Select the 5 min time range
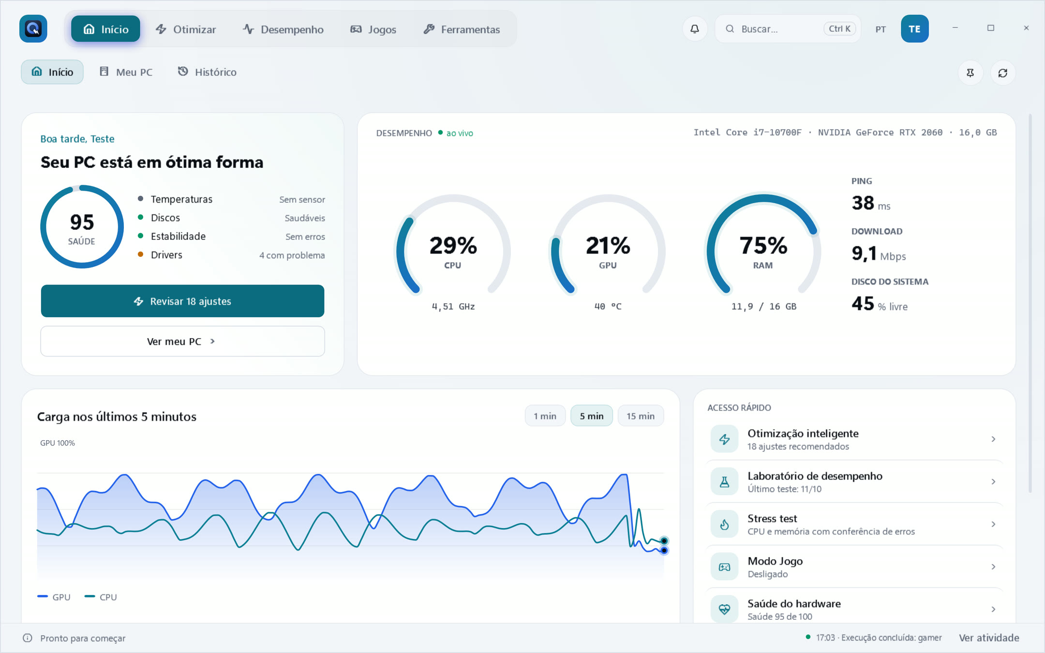The width and height of the screenshot is (1045, 653). coord(592,416)
